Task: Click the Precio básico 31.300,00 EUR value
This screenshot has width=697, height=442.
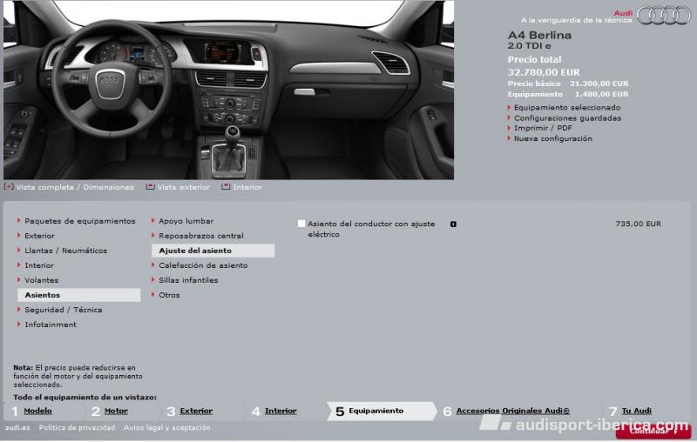Action: pyautogui.click(x=599, y=84)
